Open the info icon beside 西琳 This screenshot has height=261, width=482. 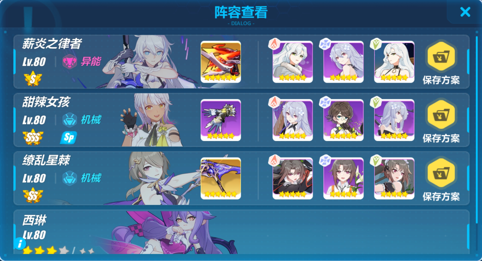click(20, 244)
